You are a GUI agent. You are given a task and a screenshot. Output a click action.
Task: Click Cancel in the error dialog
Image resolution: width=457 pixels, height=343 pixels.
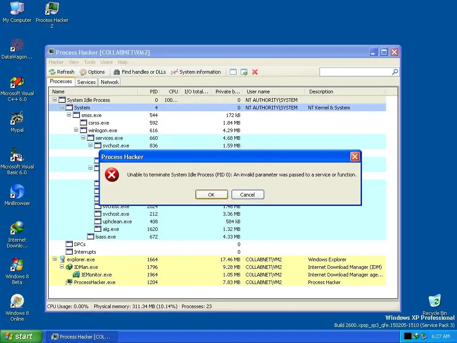pyautogui.click(x=247, y=195)
